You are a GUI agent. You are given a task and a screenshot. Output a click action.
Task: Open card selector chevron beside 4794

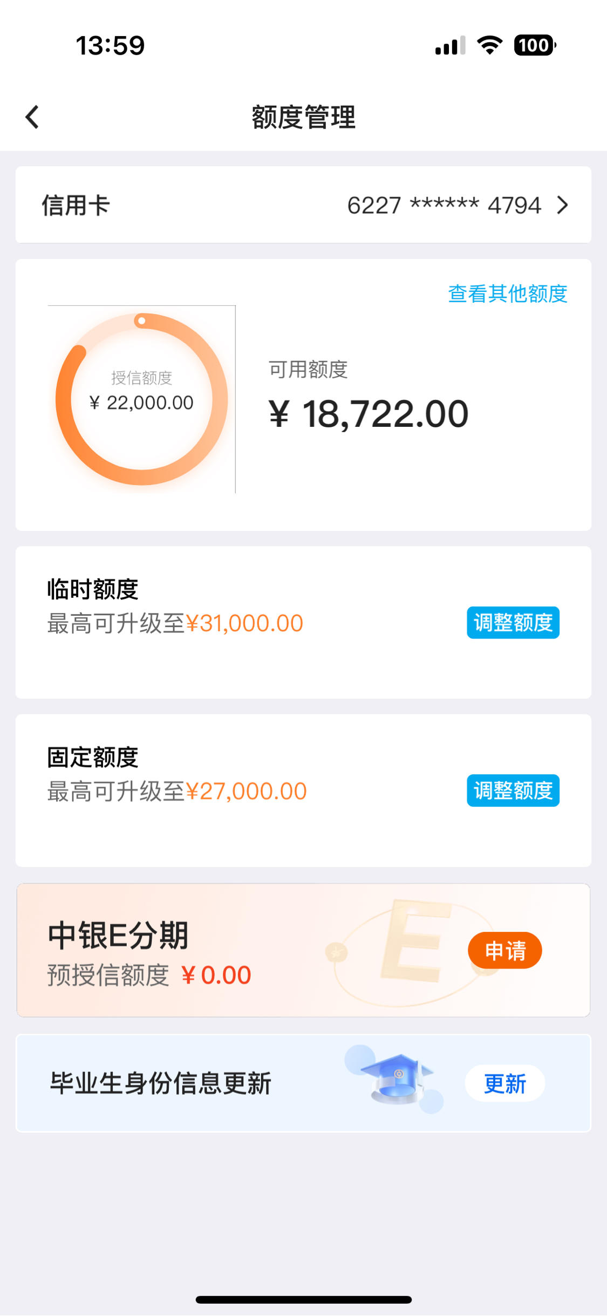click(x=562, y=205)
